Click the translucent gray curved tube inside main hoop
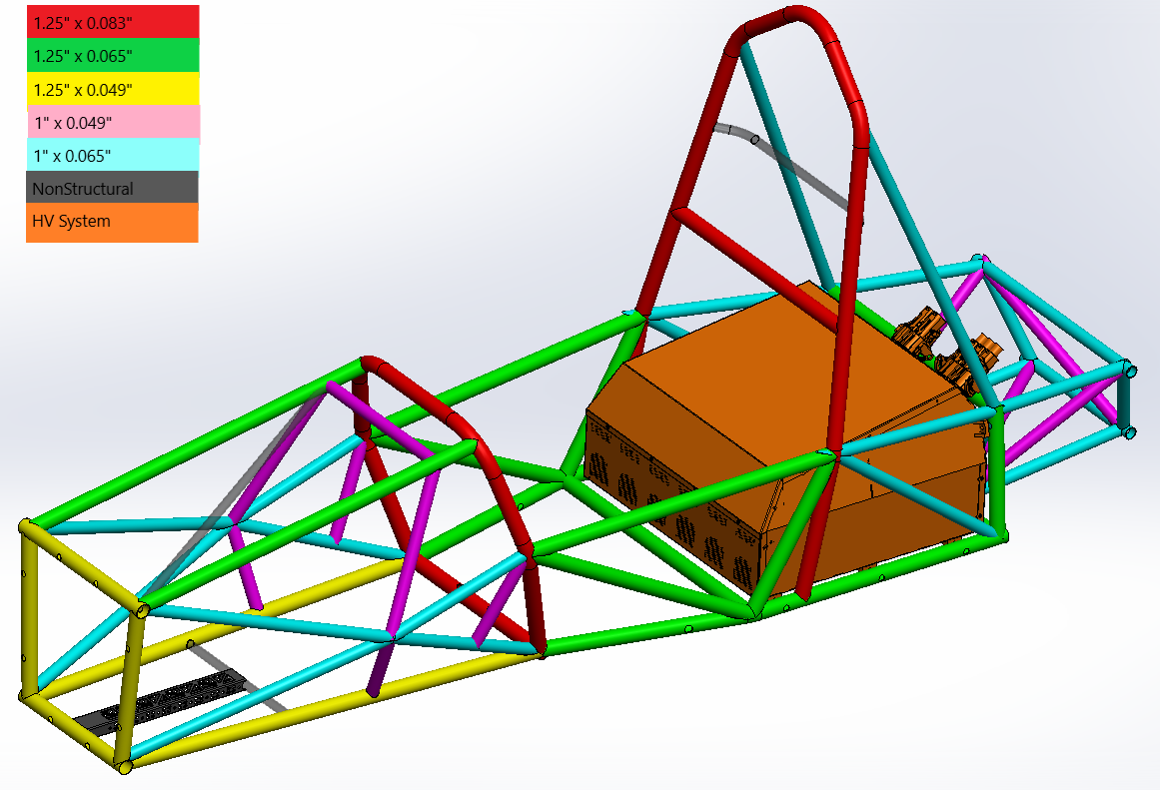 pyautogui.click(x=789, y=165)
